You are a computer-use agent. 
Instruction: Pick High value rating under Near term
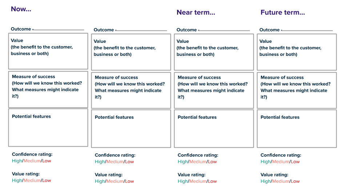click(182, 181)
